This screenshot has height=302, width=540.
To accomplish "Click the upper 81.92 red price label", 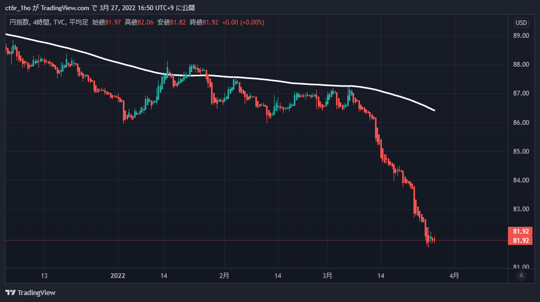I will pos(520,232).
